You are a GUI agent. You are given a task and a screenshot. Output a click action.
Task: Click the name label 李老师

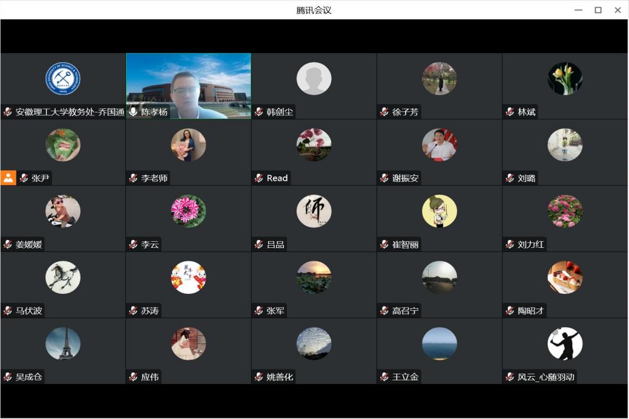tap(154, 178)
